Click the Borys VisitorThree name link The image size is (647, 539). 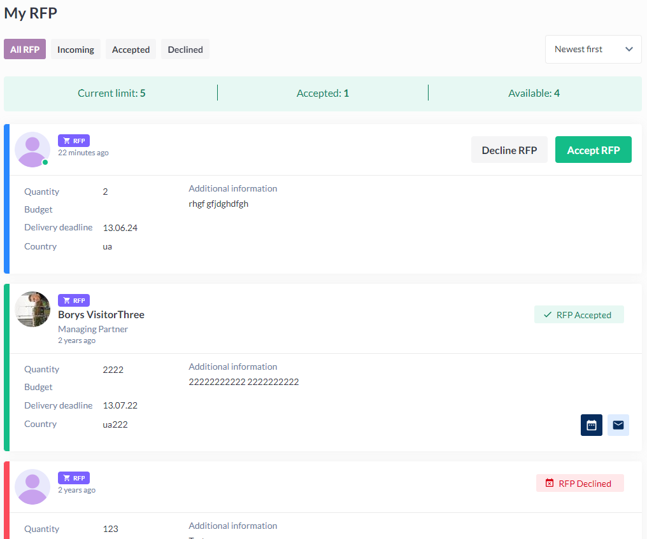101,314
